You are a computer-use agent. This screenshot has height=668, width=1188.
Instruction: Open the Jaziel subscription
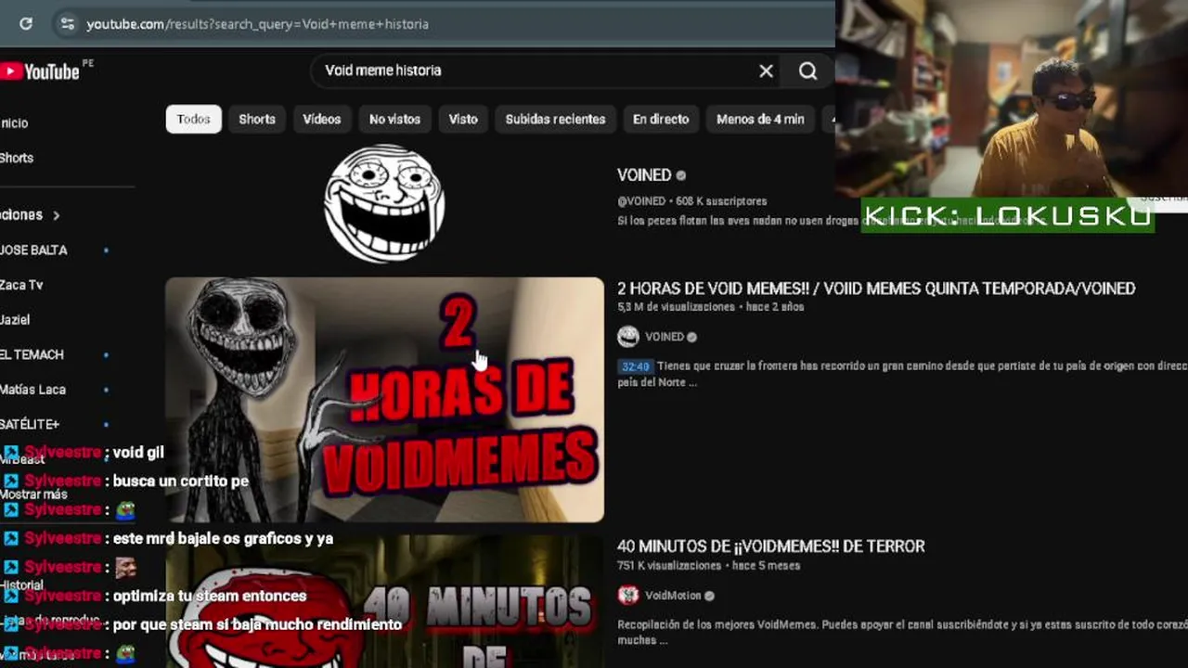click(x=15, y=319)
